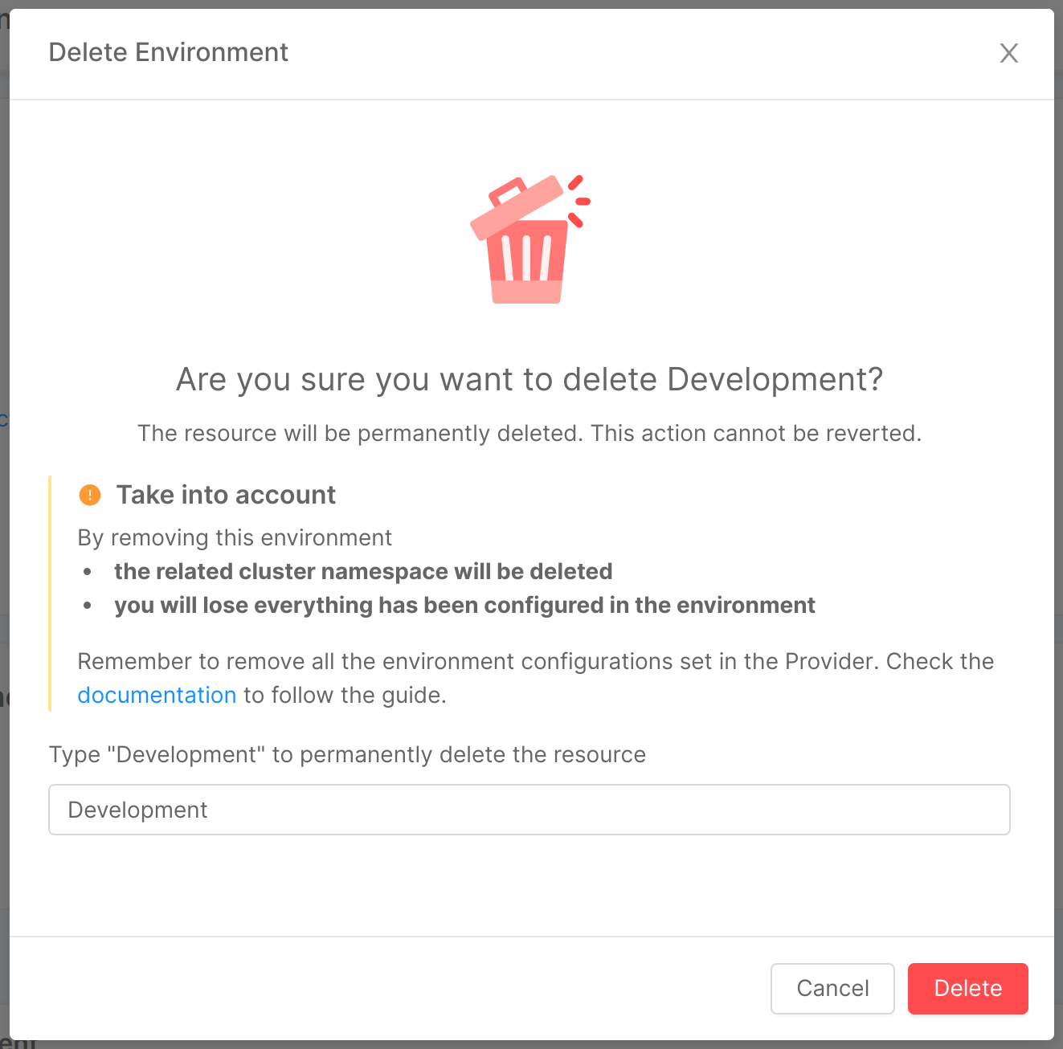This screenshot has height=1049, width=1063.
Task: Click the close icon in the dialog header
Action: tap(1008, 53)
